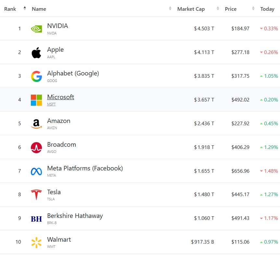280x255 pixels.
Task: Open the Alphabet (Google) company page
Action: [73, 73]
